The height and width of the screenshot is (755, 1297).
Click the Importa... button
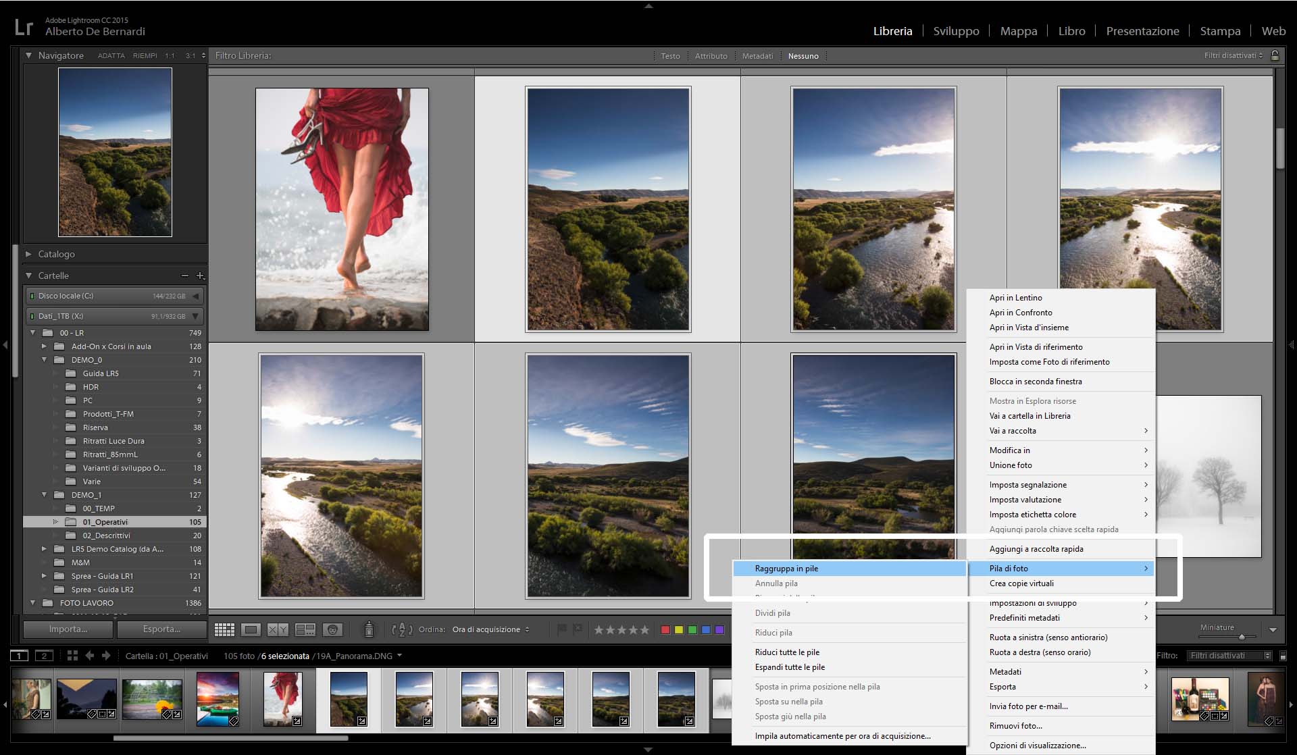click(68, 629)
